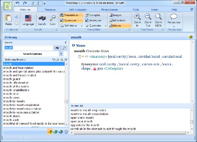Click into the mouth search field

click(x=29, y=48)
